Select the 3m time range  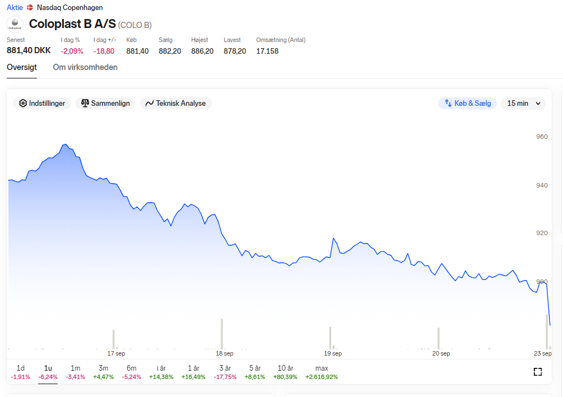click(104, 372)
